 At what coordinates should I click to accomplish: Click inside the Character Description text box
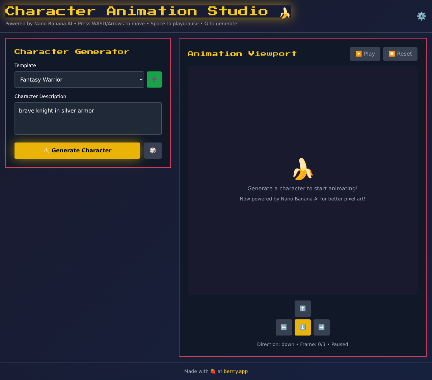[88, 118]
